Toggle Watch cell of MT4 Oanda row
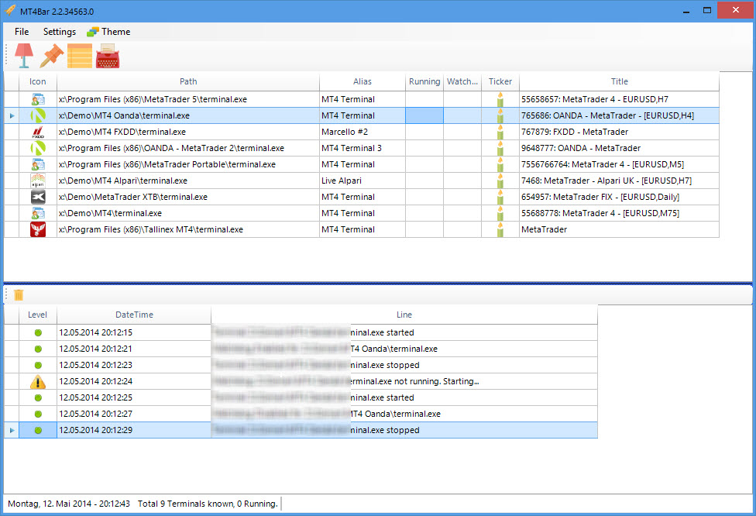 462,115
